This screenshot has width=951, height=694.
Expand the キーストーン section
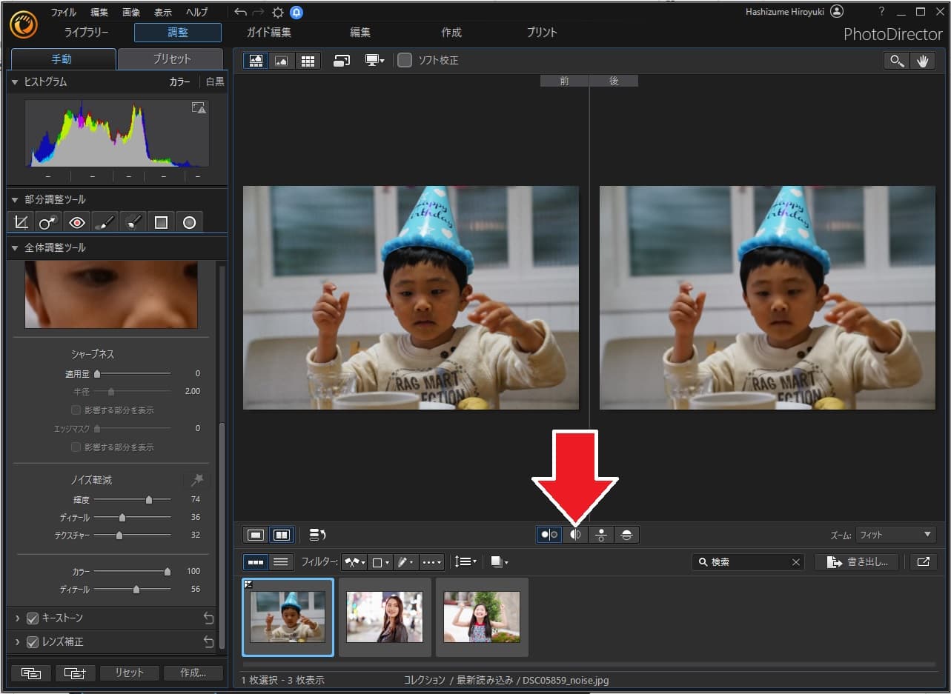[x=17, y=618]
